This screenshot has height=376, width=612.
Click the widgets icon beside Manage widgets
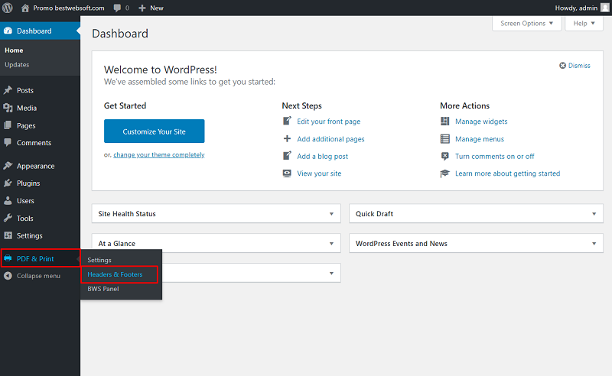click(x=445, y=122)
